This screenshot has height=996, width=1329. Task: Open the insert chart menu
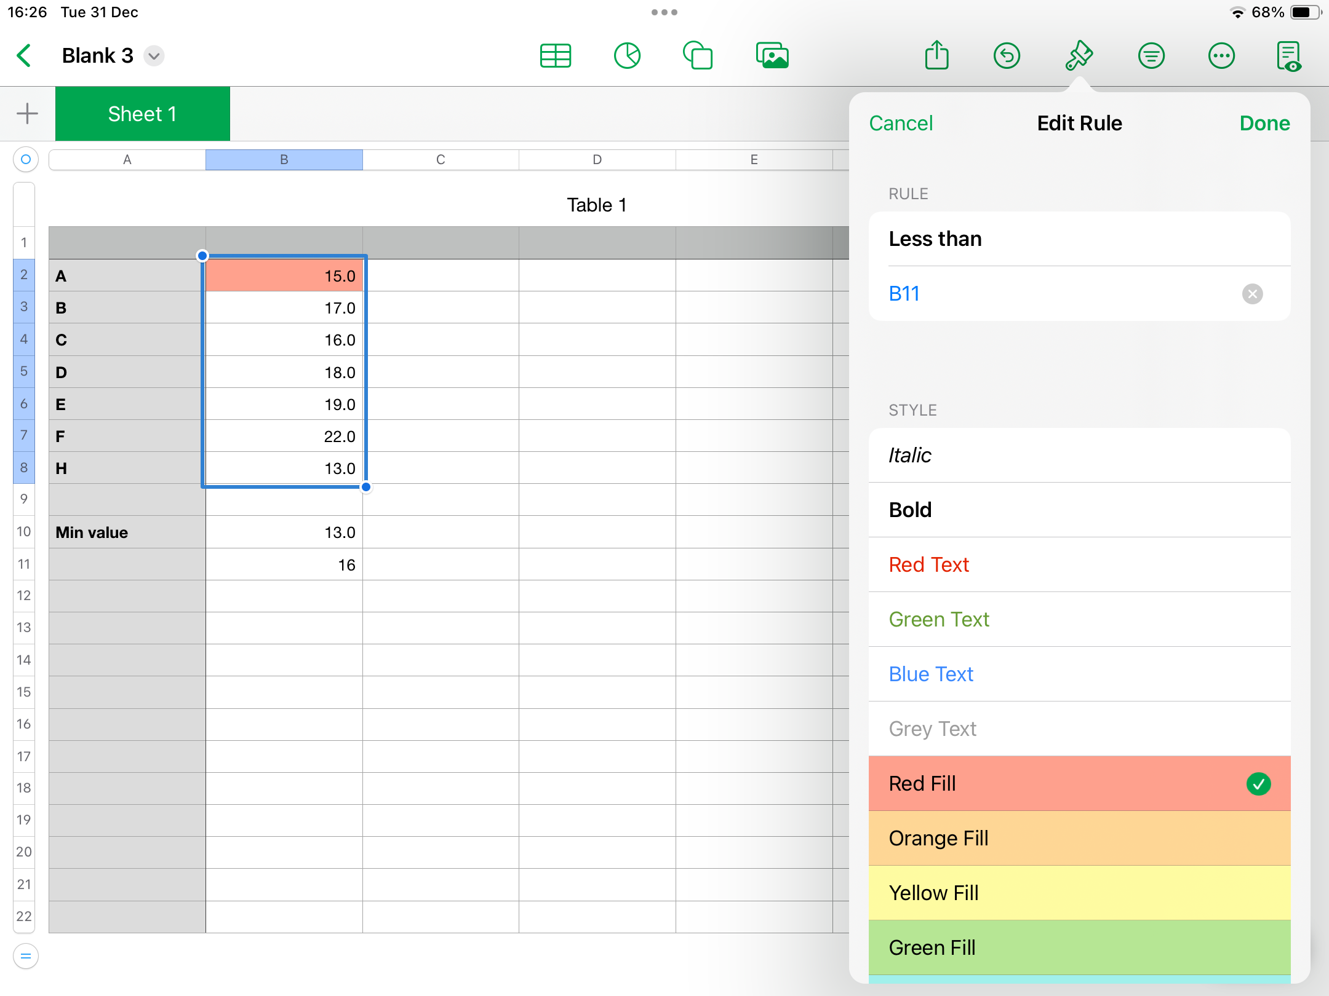[x=627, y=56]
